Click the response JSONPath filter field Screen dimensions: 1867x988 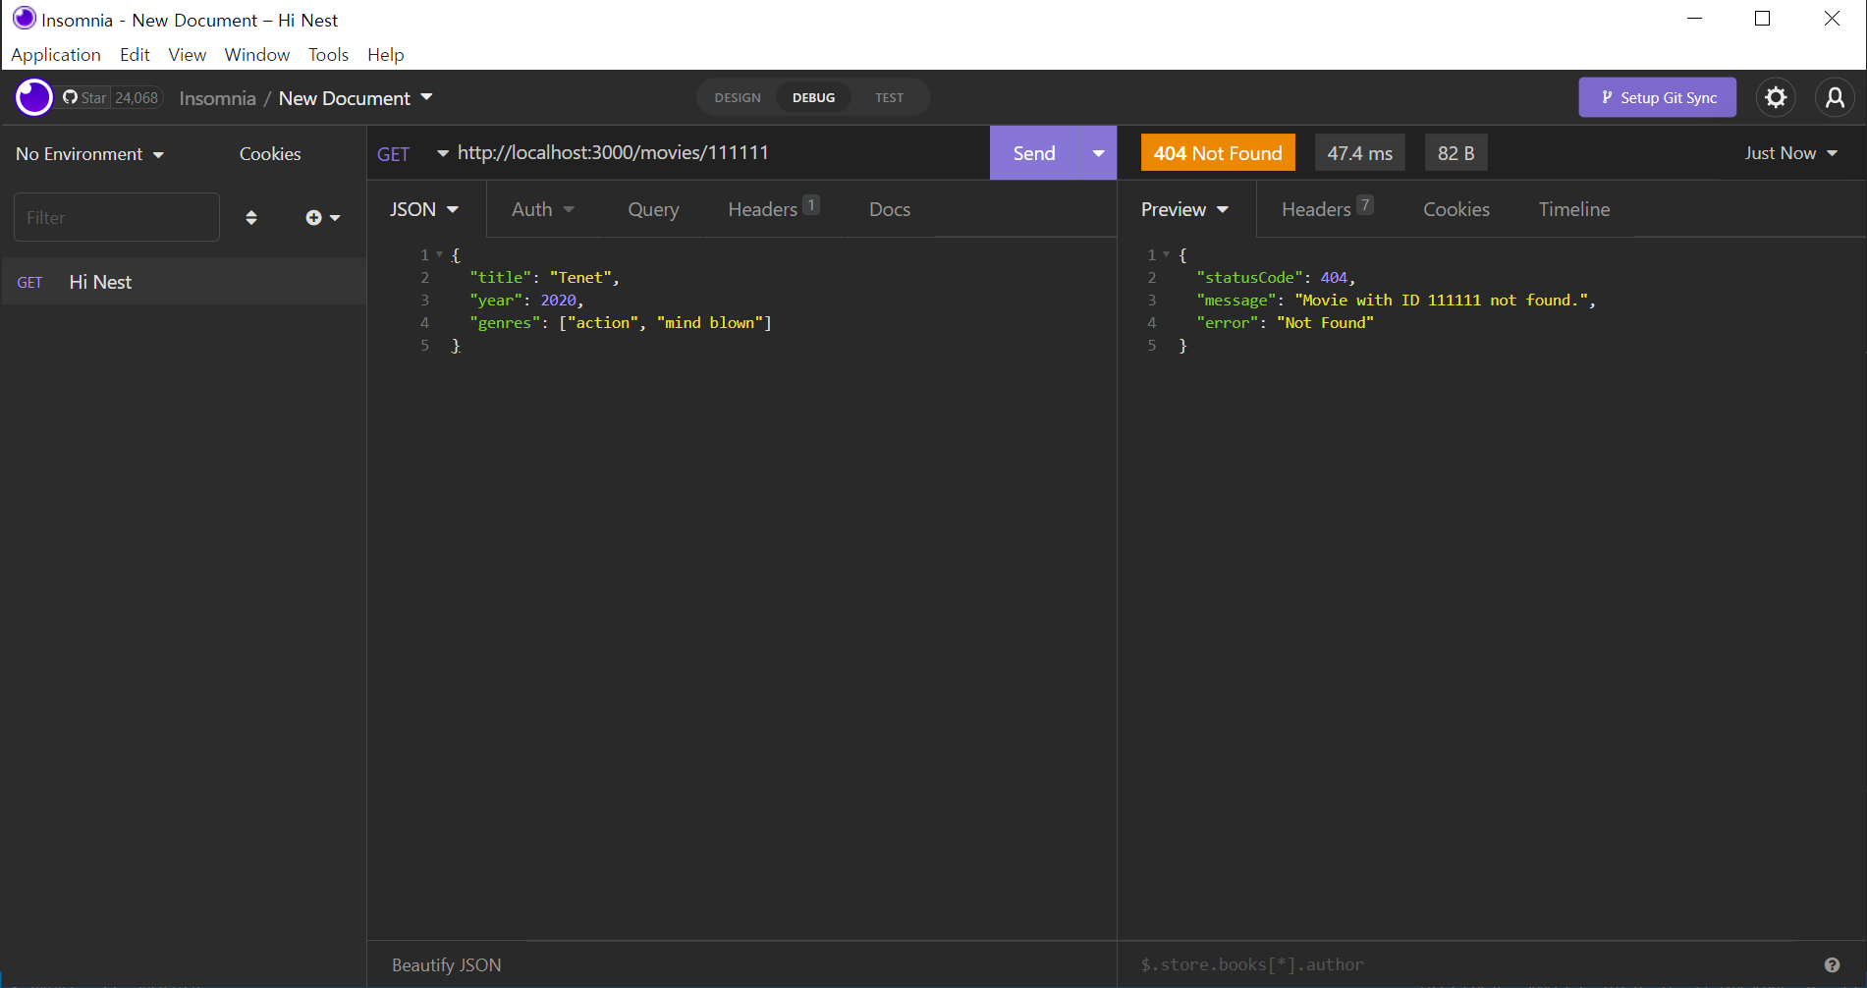tap(1473, 964)
